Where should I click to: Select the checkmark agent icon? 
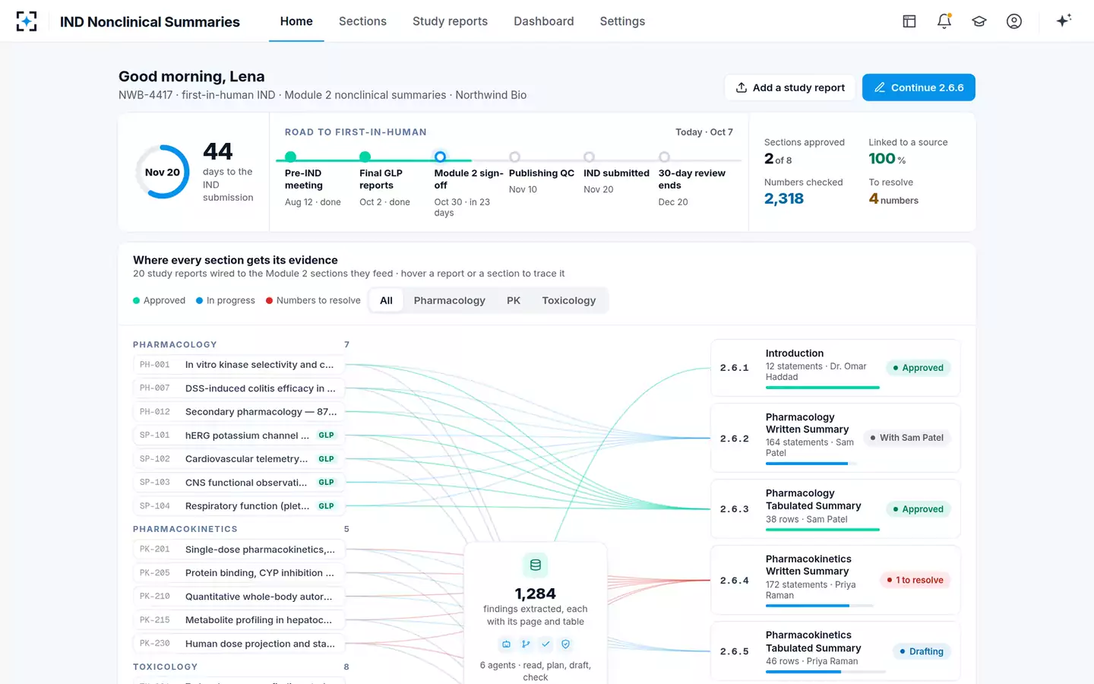[545, 644]
